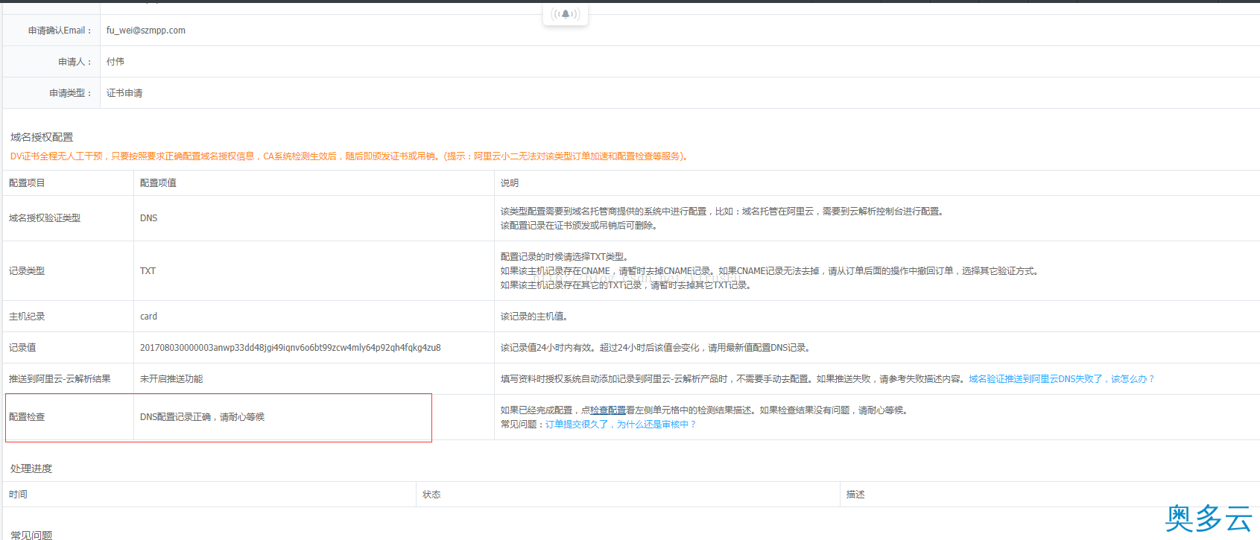This screenshot has height=540, width=1260.
Task: Click the 未开启推送功能 value
Action: pyautogui.click(x=171, y=379)
